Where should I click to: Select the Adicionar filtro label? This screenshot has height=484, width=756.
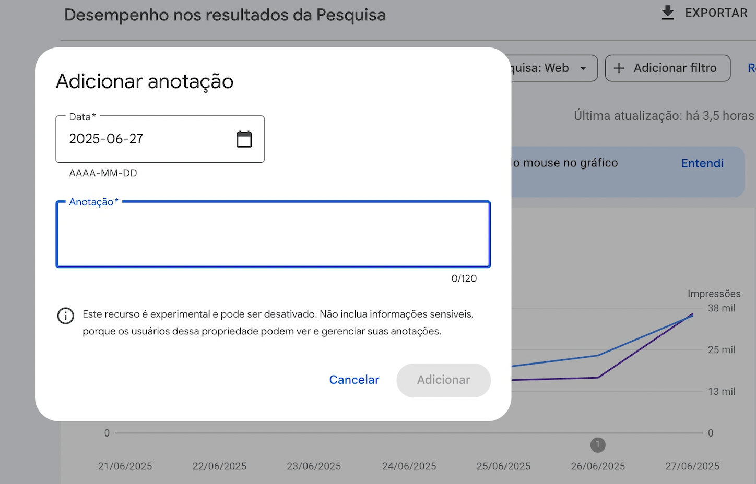[675, 68]
